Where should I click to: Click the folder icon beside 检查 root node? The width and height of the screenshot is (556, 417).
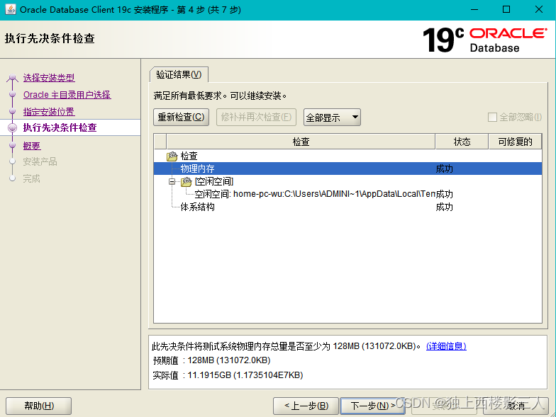click(x=172, y=156)
